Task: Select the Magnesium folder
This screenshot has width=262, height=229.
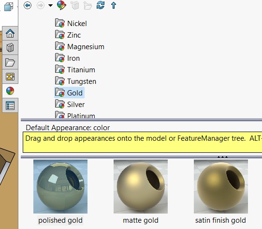Action: pos(80,46)
